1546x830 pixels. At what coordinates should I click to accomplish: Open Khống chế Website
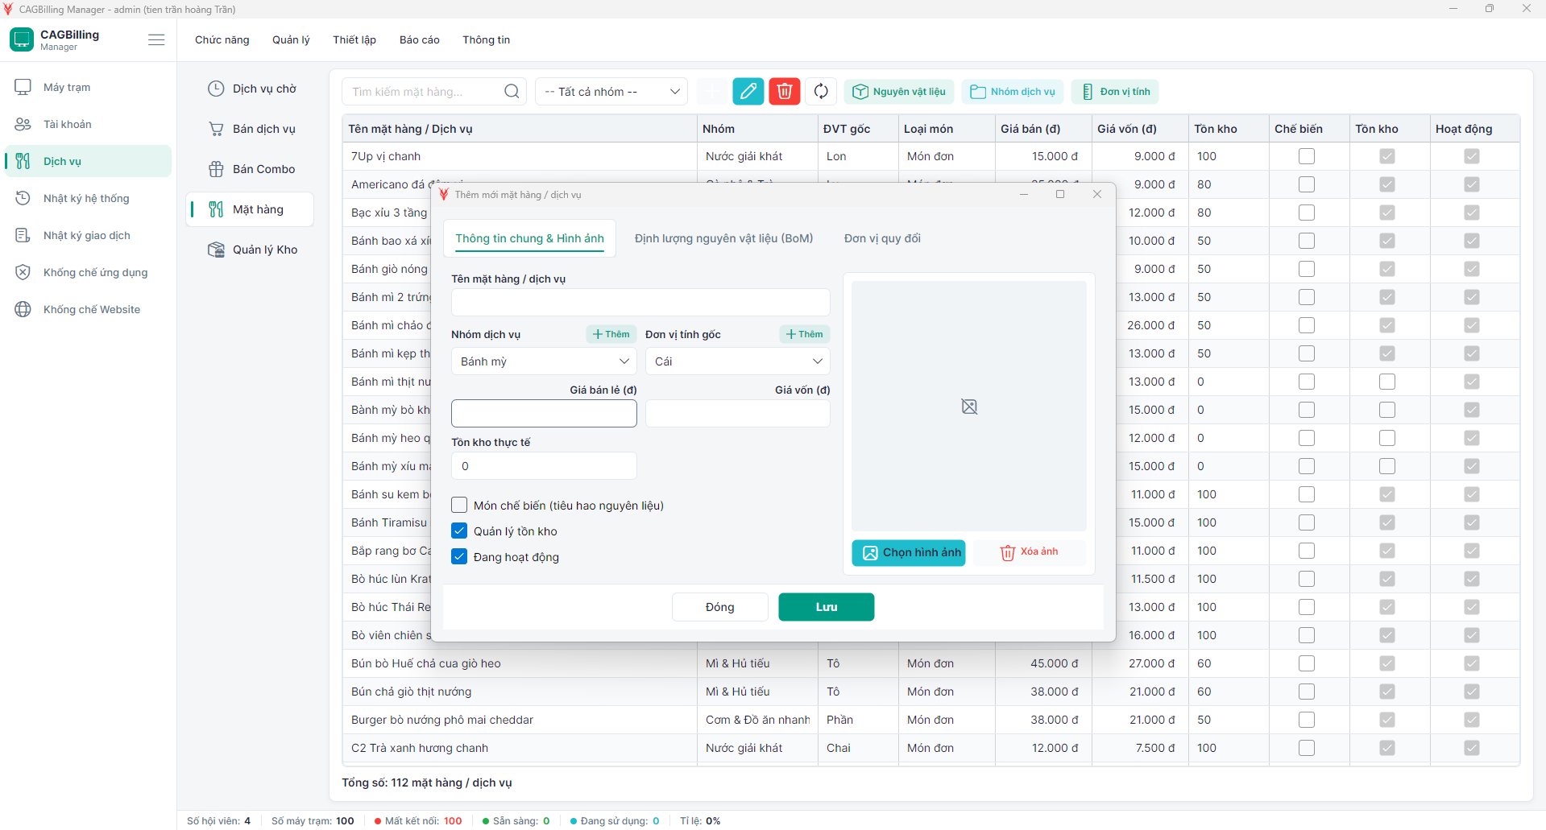coord(88,309)
